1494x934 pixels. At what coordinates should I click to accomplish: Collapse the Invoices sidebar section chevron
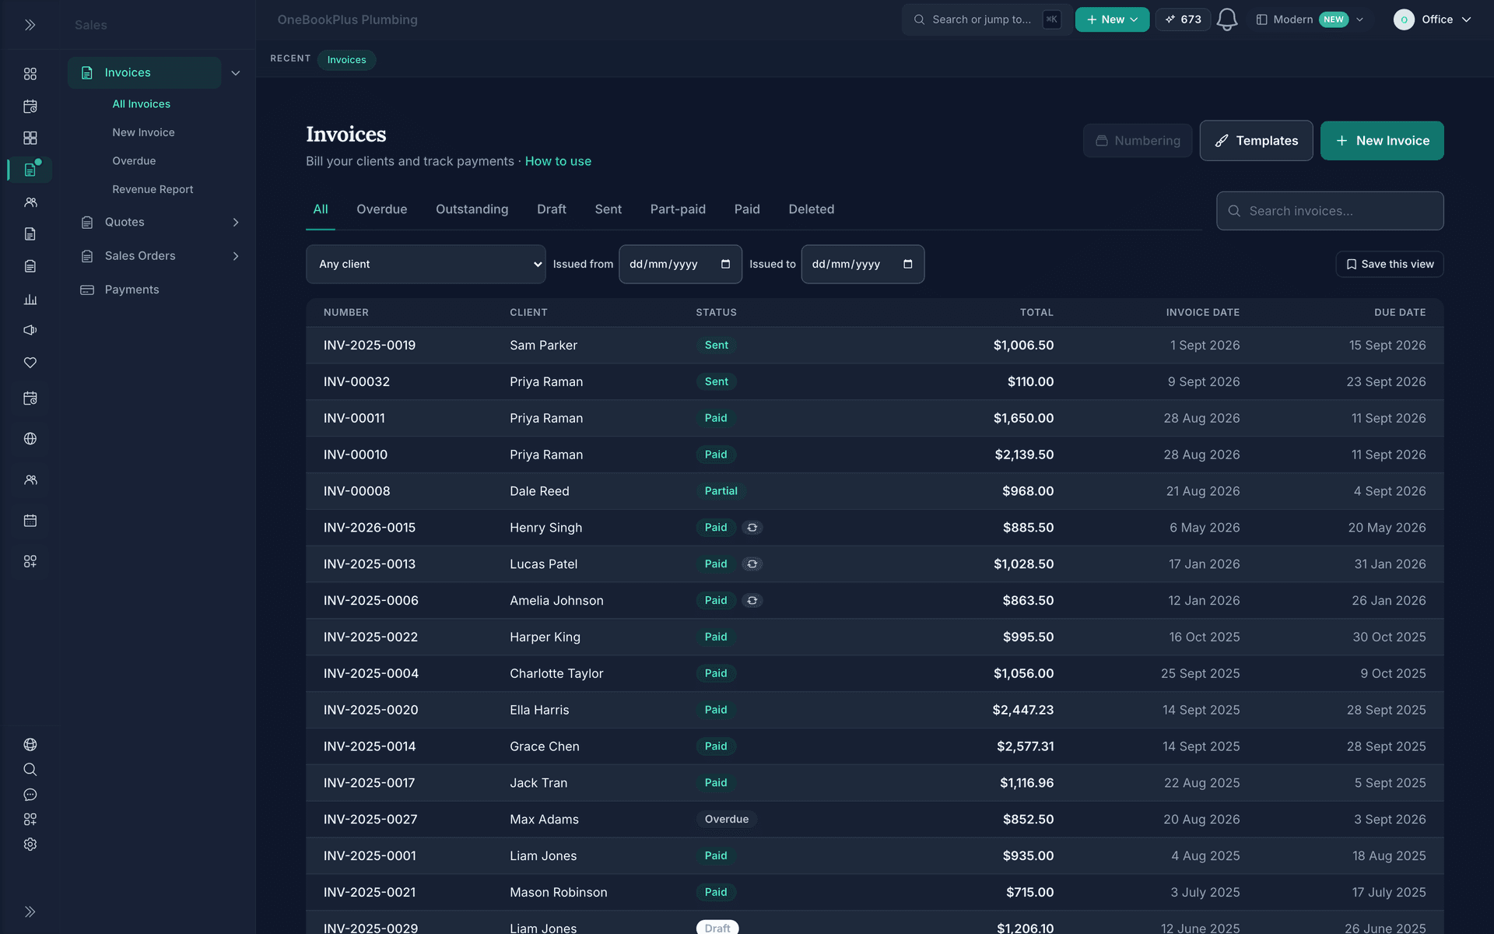236,73
